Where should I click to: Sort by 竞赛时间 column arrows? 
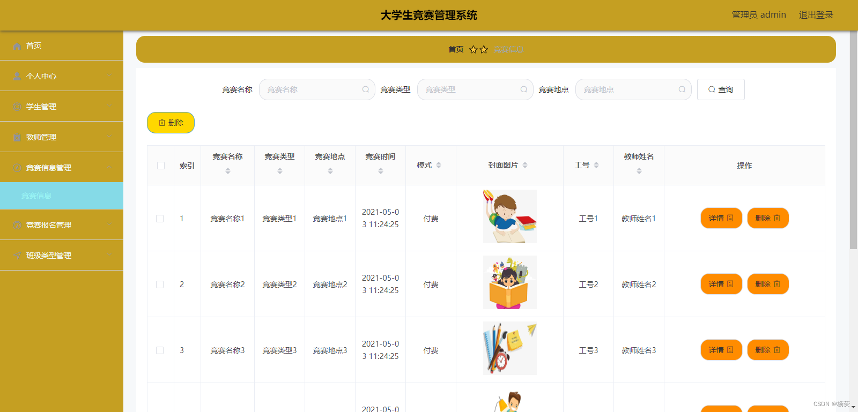point(381,171)
